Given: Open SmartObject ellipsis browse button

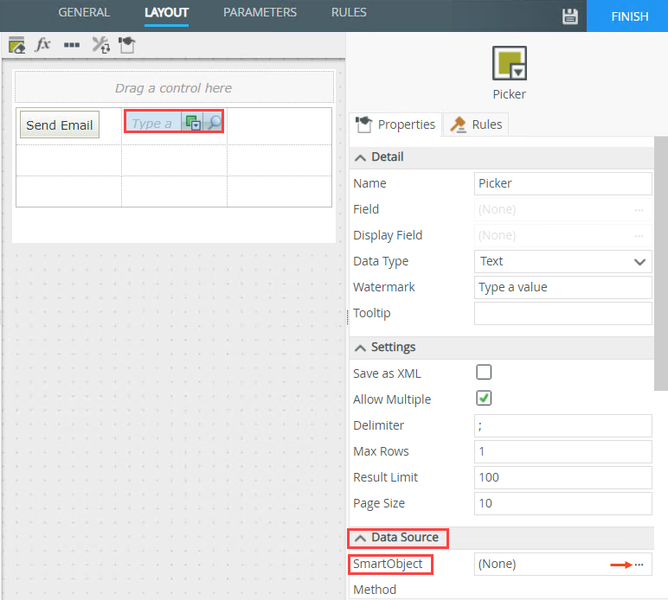Looking at the screenshot, I should click(639, 564).
